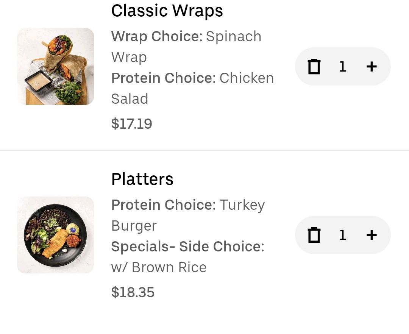This screenshot has width=409, height=334.
Task: Select the Classic Wraps quantity number
Action: (x=343, y=67)
